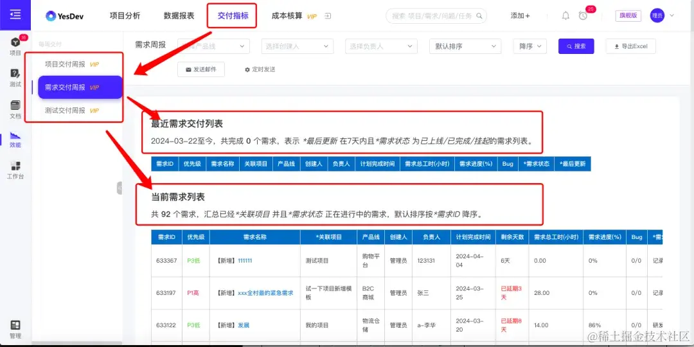Collapse the side panel via its divider handle
Viewport: 694px width, 347px height.
(x=120, y=188)
